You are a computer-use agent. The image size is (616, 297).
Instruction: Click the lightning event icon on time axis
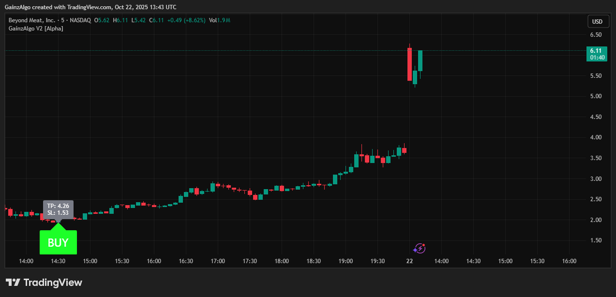point(420,248)
